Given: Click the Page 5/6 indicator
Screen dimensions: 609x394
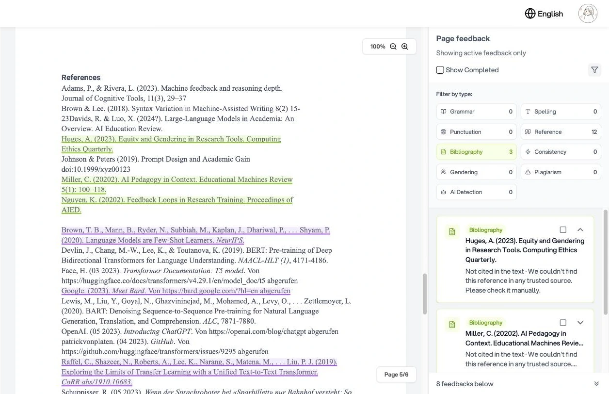Looking at the screenshot, I should (396, 375).
